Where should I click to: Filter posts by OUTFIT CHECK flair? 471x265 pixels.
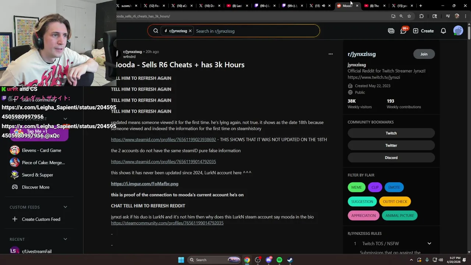(395, 202)
